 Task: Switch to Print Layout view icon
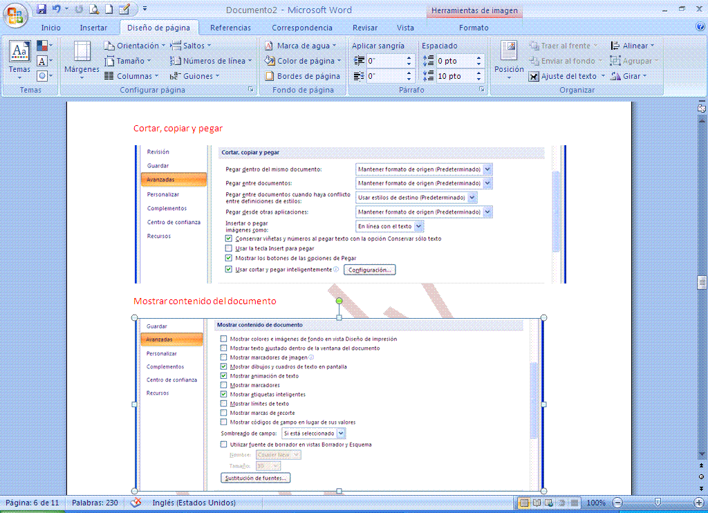[x=524, y=503]
